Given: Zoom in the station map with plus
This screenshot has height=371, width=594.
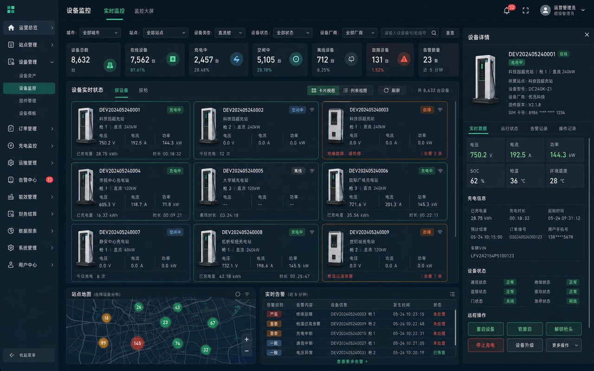Looking at the screenshot, I should click(246, 340).
